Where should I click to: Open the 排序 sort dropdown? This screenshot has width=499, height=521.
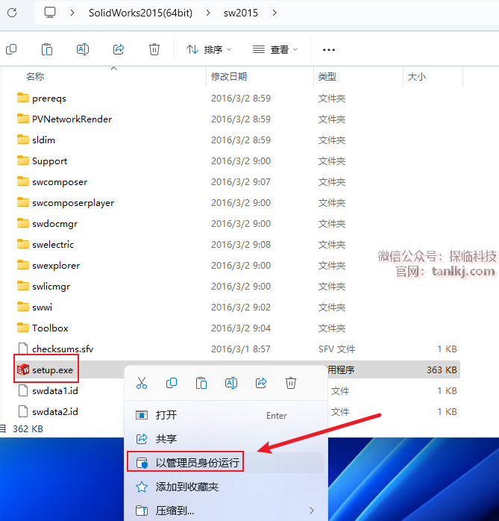[209, 49]
